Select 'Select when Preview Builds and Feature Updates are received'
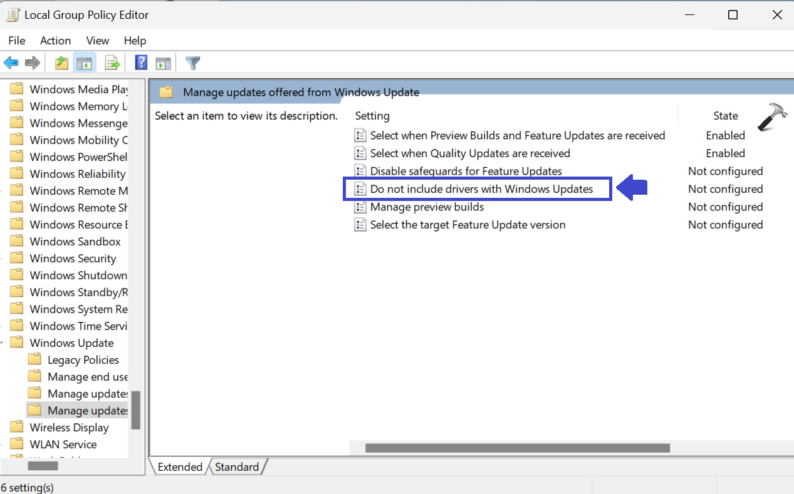 point(518,135)
